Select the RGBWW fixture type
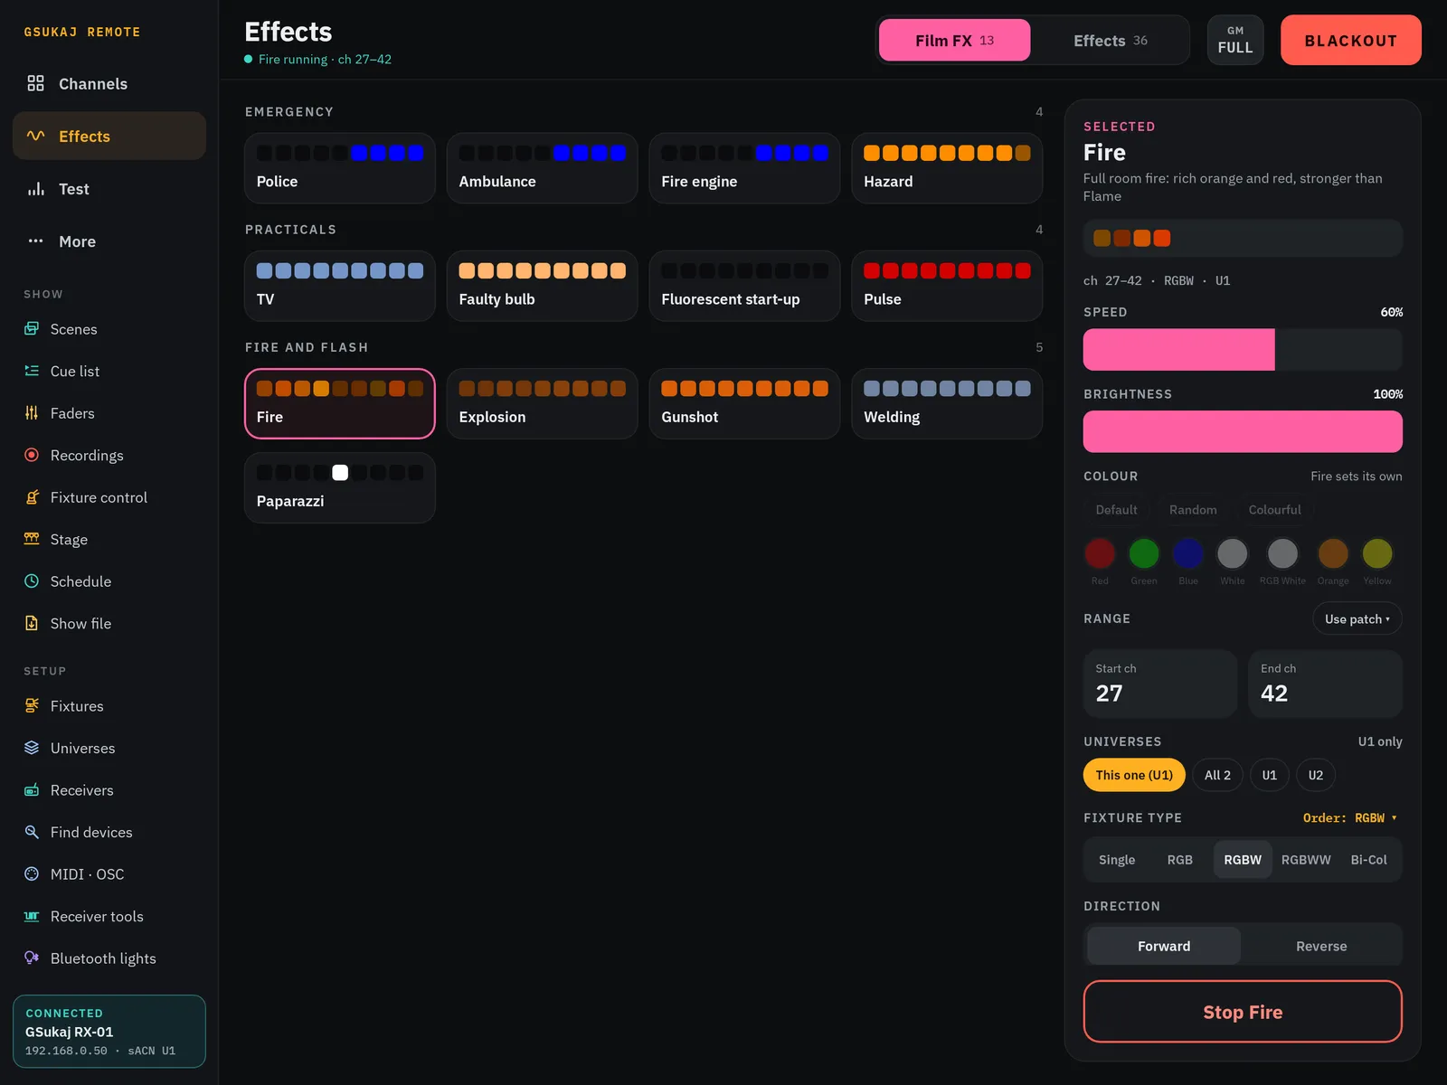Screen dimensions: 1447x1085 [x=1306, y=860]
